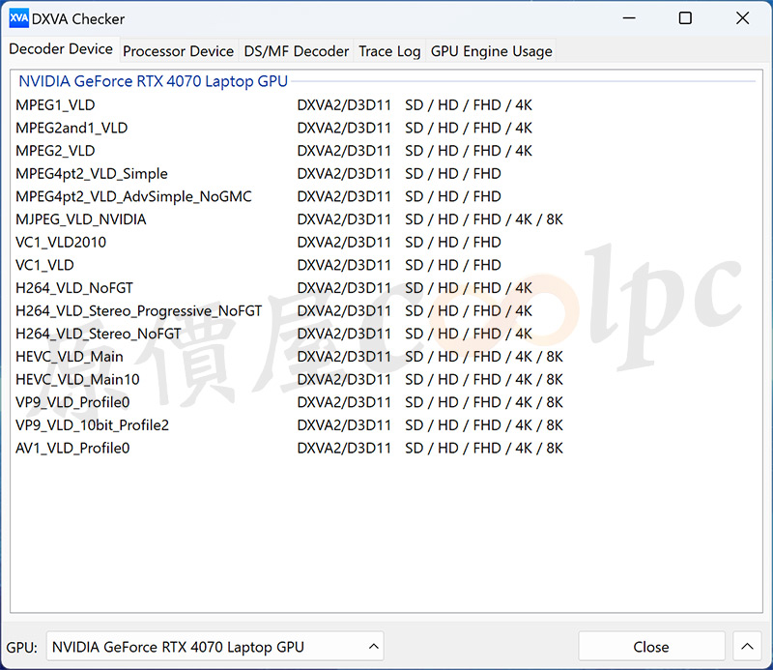
Task: Click the resolution list for AV1_VLD_Profile0
Action: (484, 448)
